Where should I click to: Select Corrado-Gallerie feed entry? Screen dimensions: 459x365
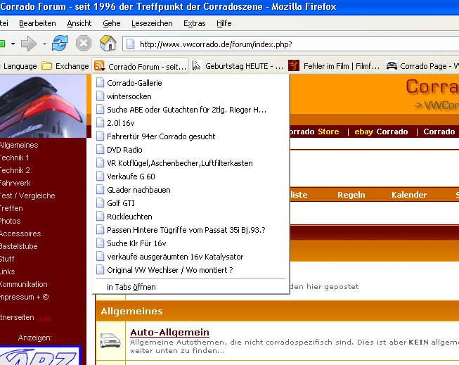tap(190, 83)
